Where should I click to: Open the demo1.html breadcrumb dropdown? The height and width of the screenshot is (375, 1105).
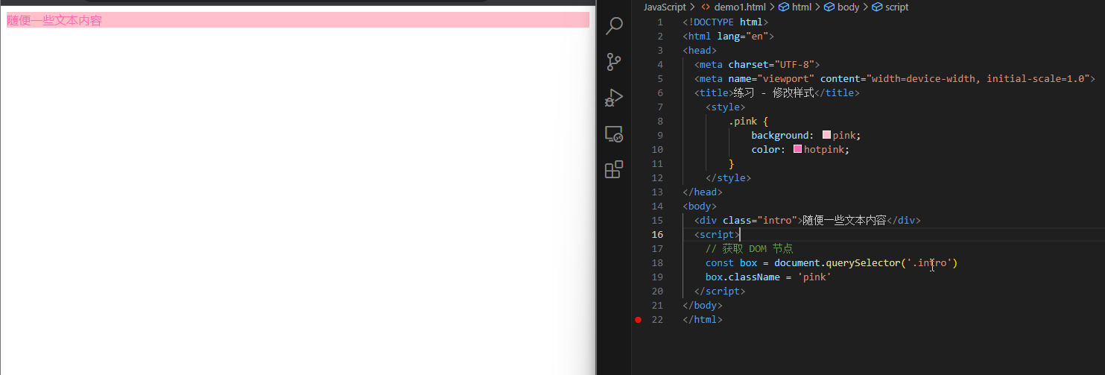coord(739,7)
